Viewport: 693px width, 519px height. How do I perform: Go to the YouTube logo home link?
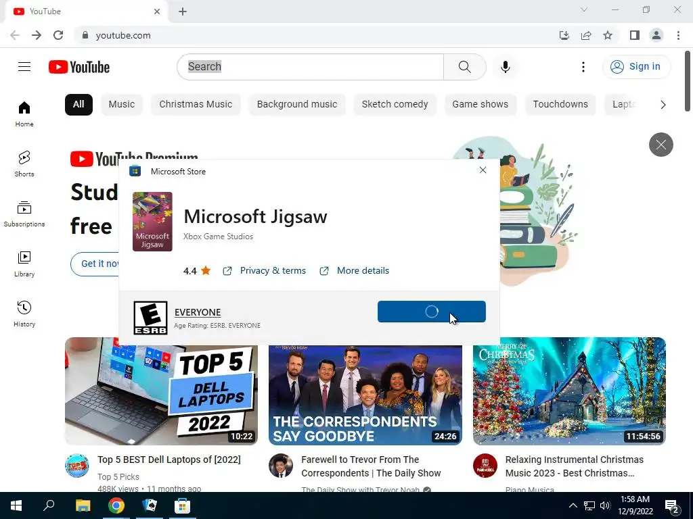pyautogui.click(x=79, y=67)
